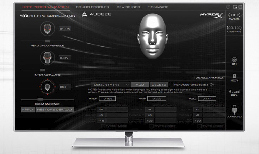Click the Room Ambience slider handle
259x154 pixels.
40,99
